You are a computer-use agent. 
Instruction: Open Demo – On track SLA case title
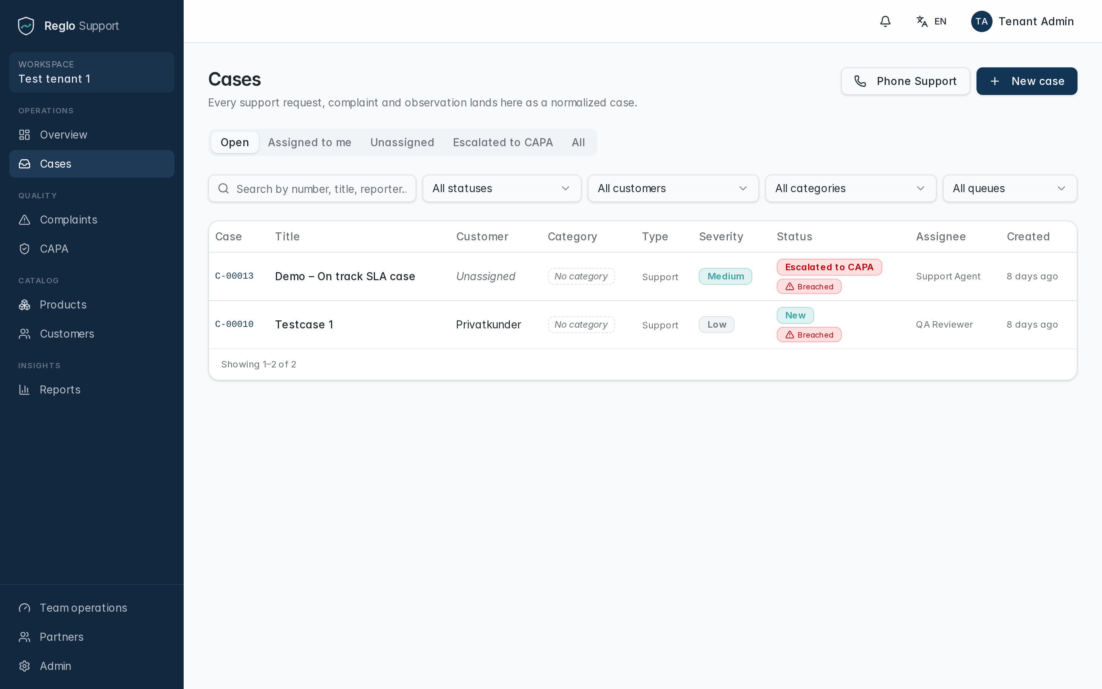345,277
